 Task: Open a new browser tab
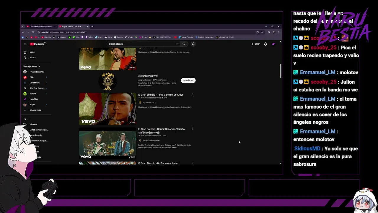92,26
